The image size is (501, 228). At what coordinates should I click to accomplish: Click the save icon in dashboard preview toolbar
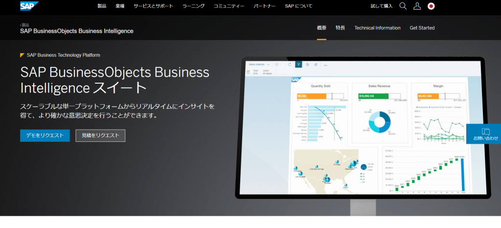277,65
